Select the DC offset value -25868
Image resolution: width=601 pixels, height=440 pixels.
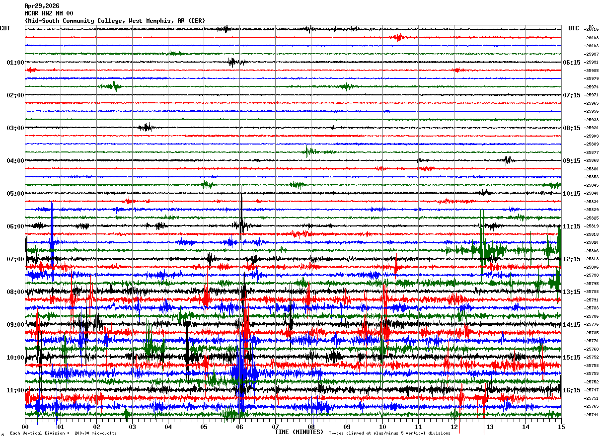[x=592, y=160]
